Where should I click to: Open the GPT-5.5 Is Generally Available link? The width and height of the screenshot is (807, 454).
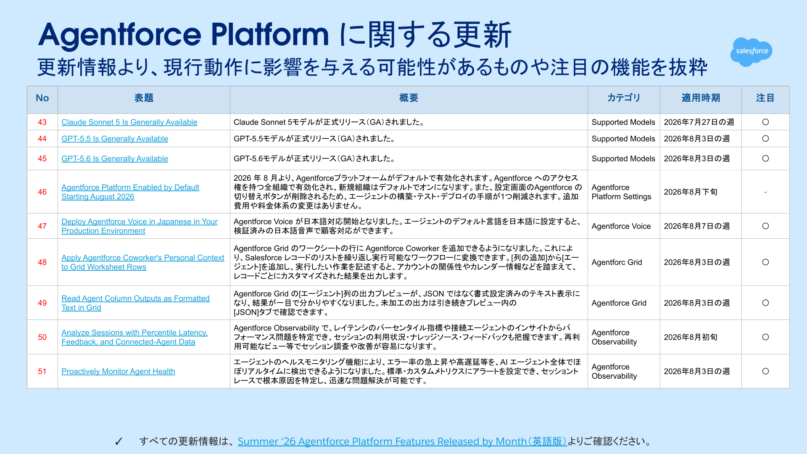(114, 139)
